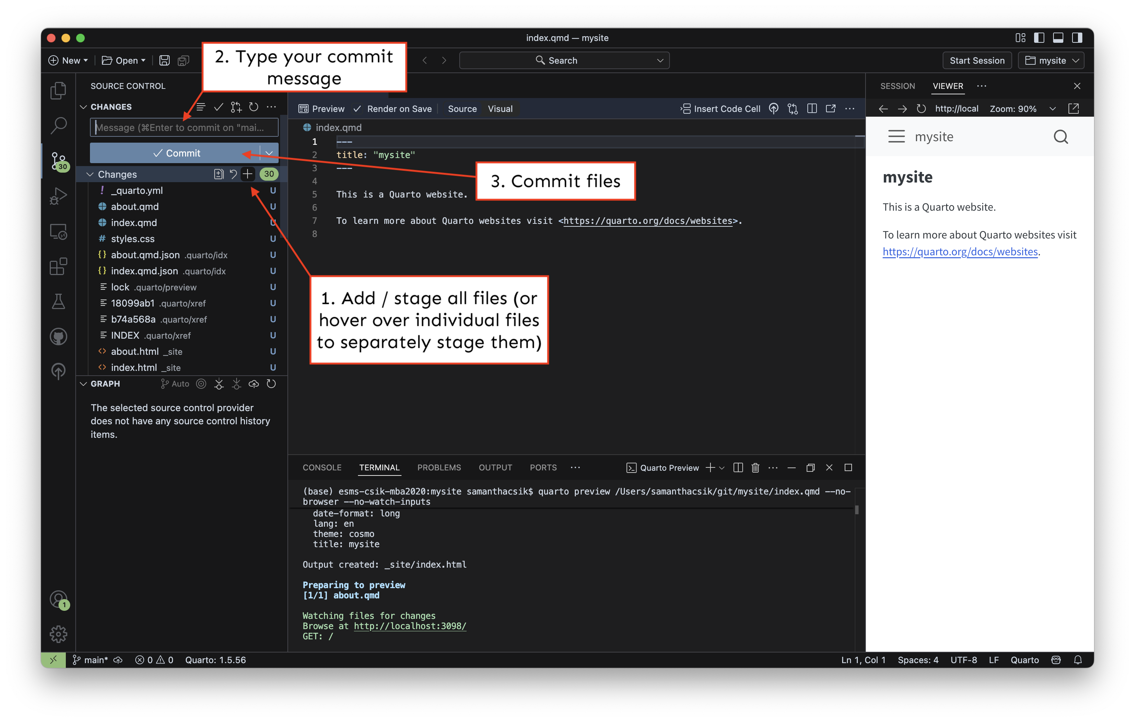Click checkmark commit icon in Changes header
This screenshot has height=722, width=1135.
218,107
